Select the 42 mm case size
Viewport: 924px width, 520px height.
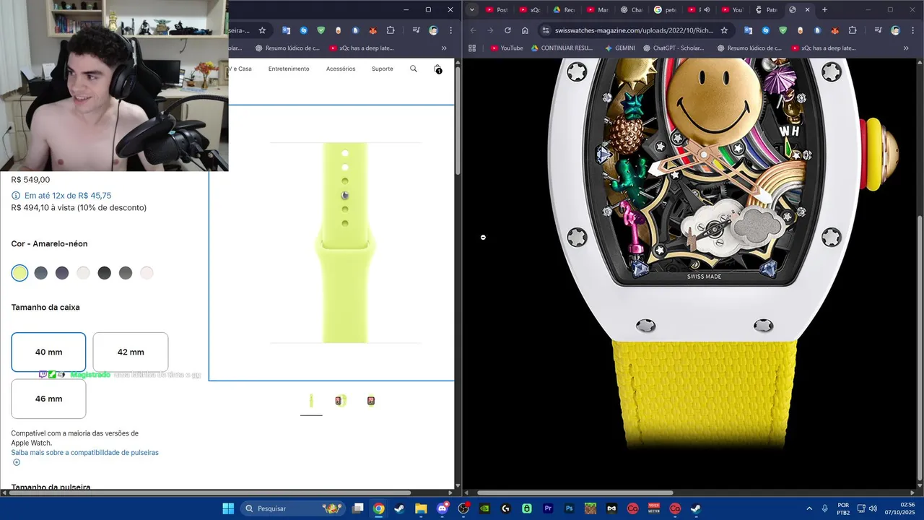[x=131, y=352]
